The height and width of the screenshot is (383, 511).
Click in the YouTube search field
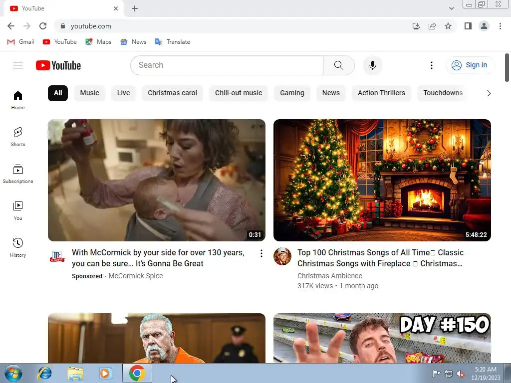[x=227, y=65]
